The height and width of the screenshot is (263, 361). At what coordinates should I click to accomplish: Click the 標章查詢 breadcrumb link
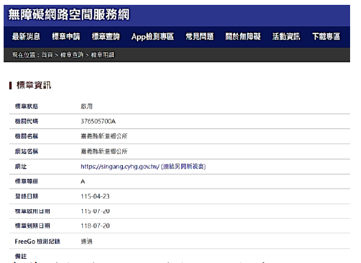tap(71, 55)
